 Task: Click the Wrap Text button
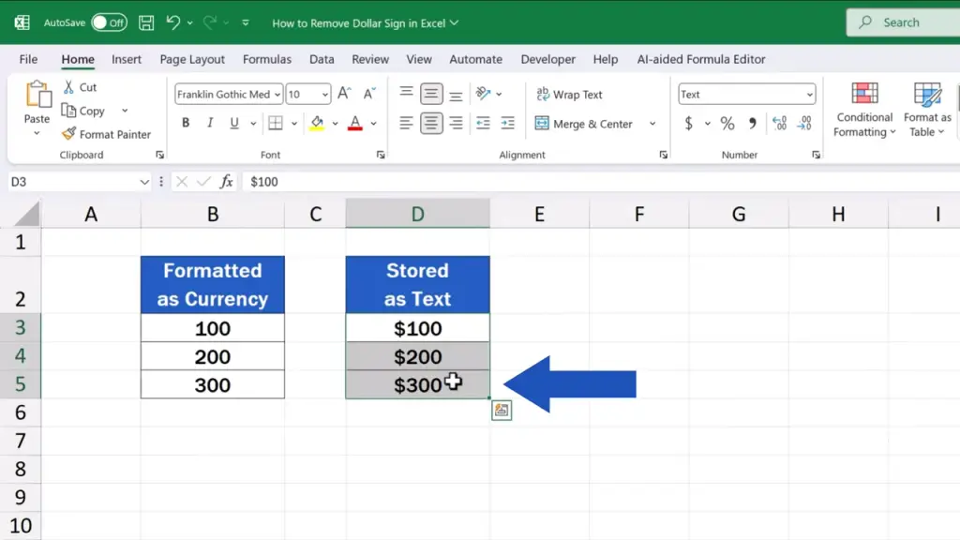(569, 94)
